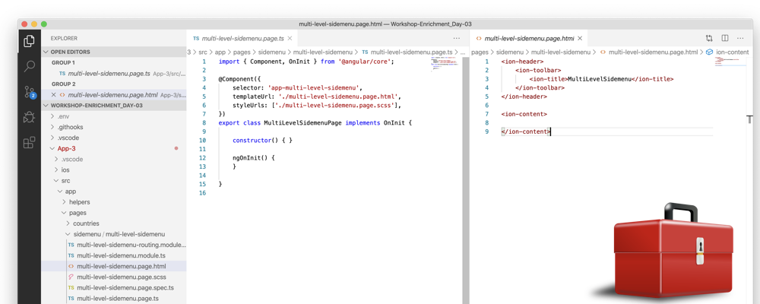Screen dimensions: 760x304
Task: Close the multi-level-sidemenu.page.ts tab
Action: point(290,38)
